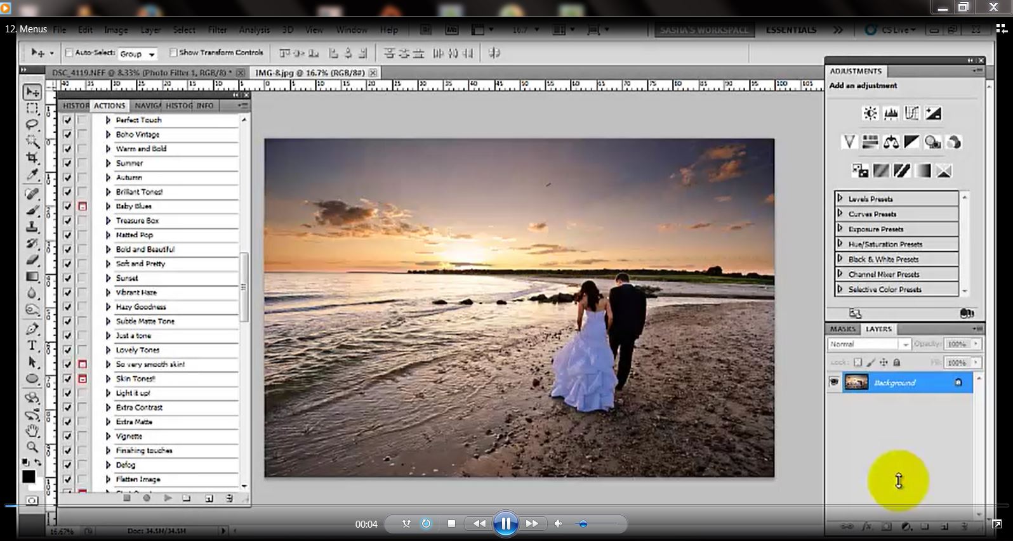Screen dimensions: 1013x541
Task: Pause the video playback
Action: click(506, 524)
